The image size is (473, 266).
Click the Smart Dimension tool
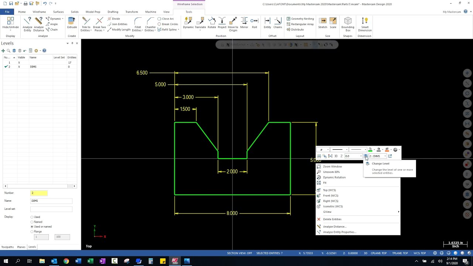pos(365,24)
